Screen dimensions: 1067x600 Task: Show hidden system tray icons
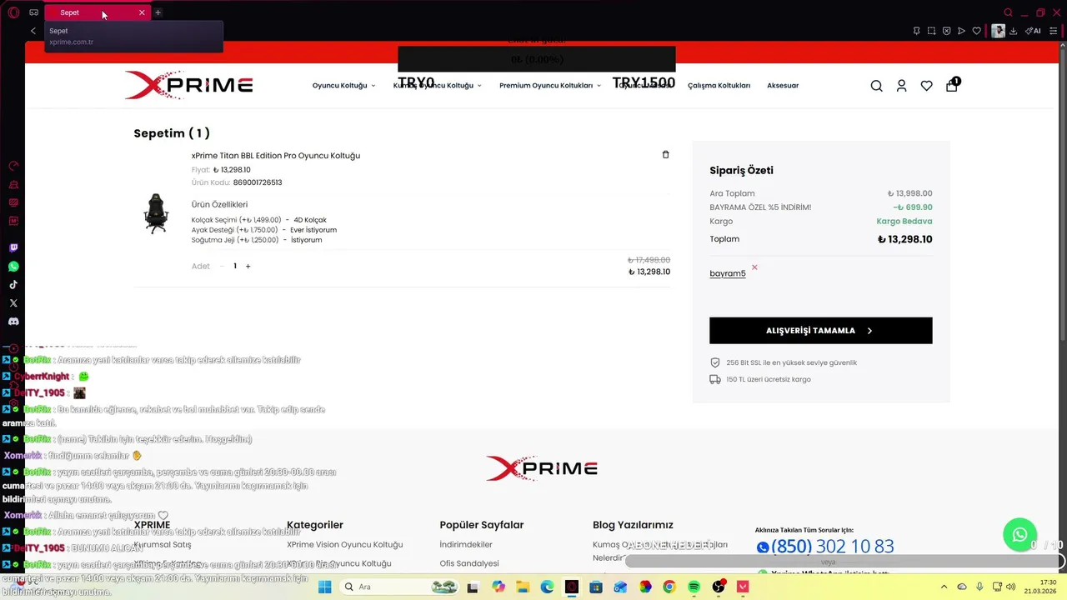(944, 587)
